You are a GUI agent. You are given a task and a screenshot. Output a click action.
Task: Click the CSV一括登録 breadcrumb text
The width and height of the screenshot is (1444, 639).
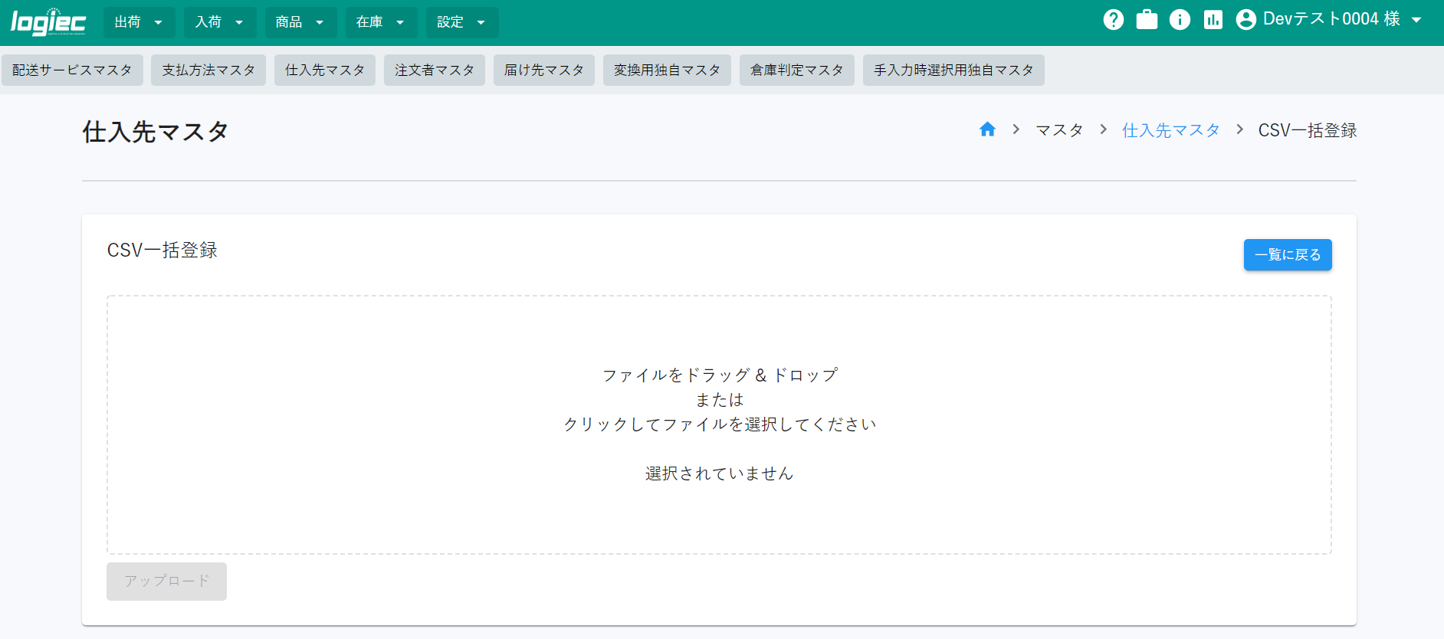1308,130
